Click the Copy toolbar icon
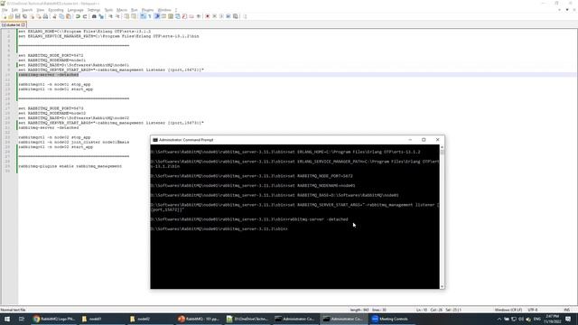The image size is (578, 325). tap(61, 16)
